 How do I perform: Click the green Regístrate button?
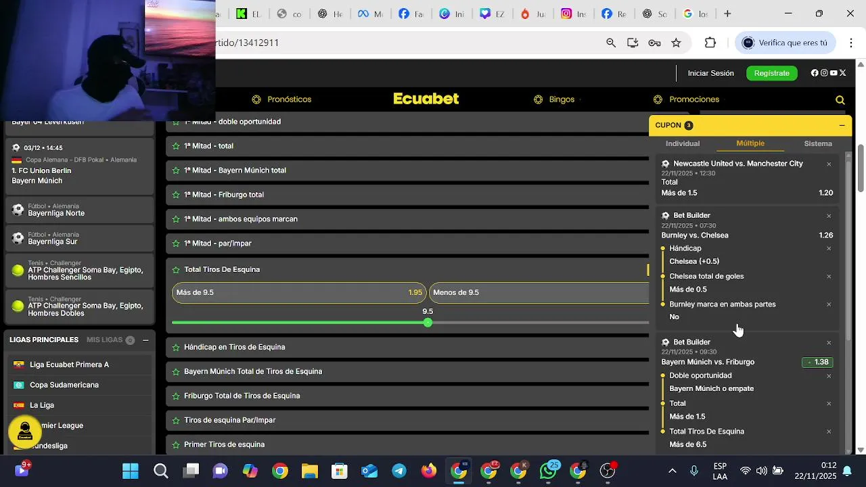tap(772, 73)
